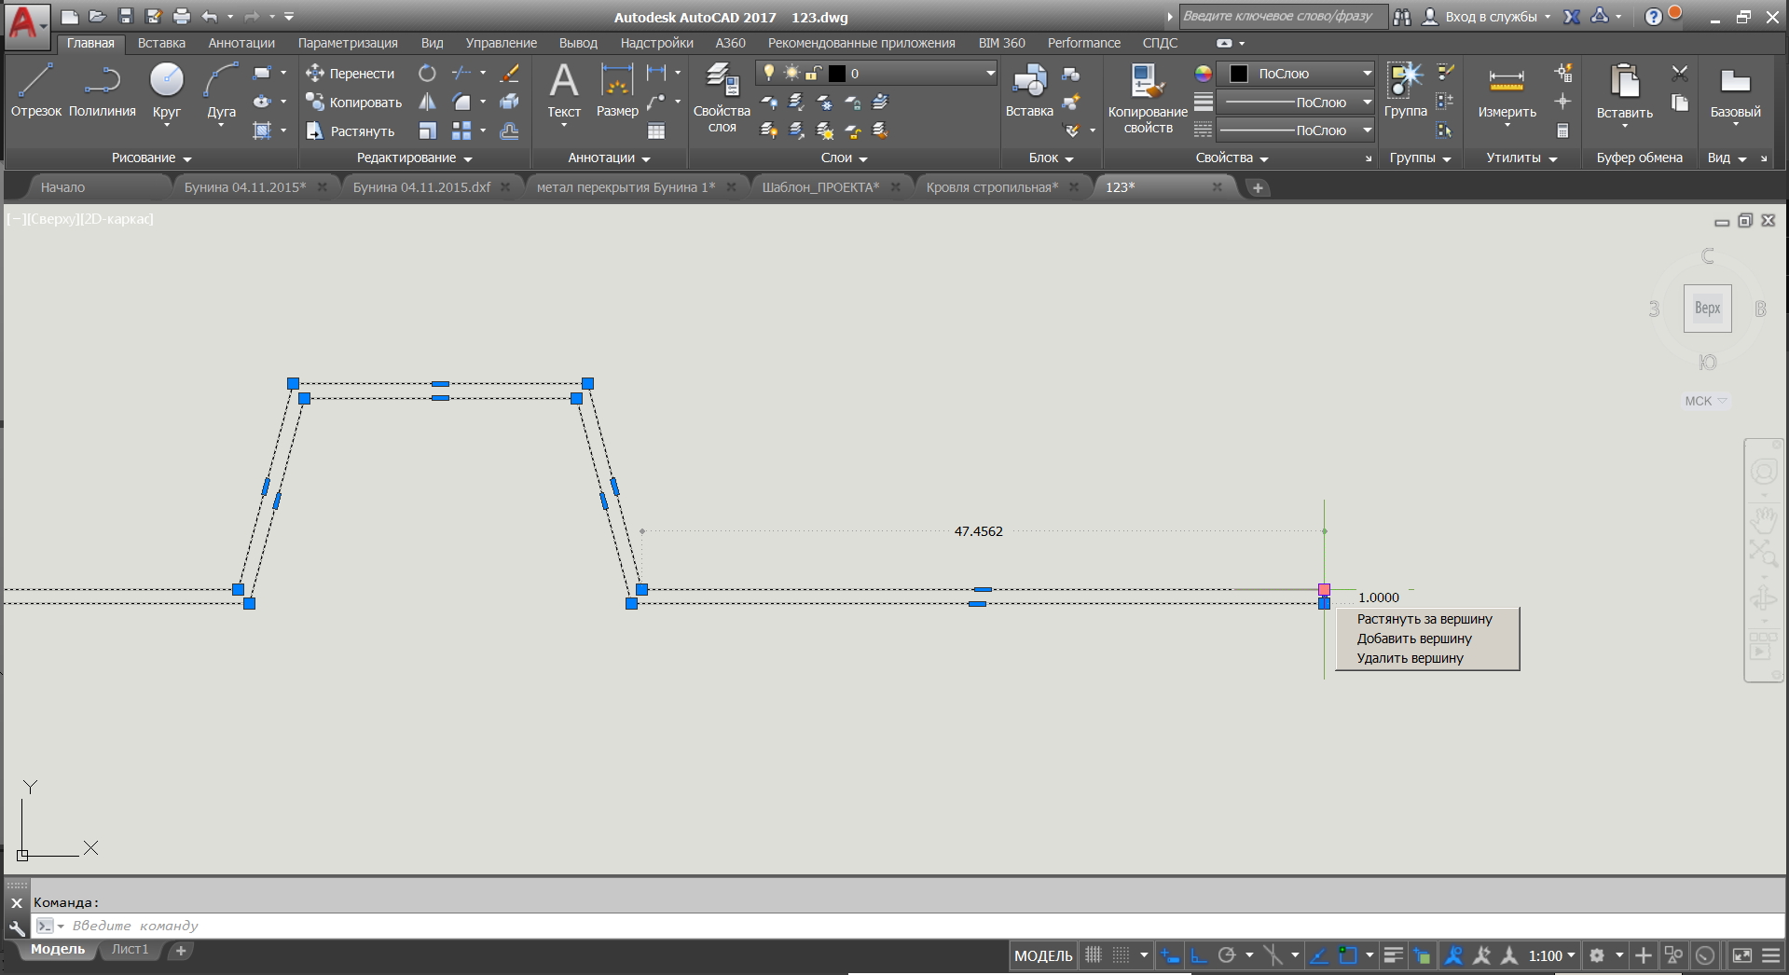Viewport: 1789px width, 975px height.
Task: Switch to the Аннотации ribbon tab
Action: 241,43
